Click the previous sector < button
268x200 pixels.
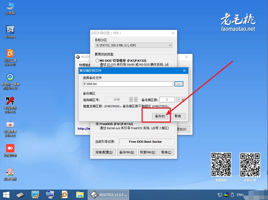(x=131, y=99)
